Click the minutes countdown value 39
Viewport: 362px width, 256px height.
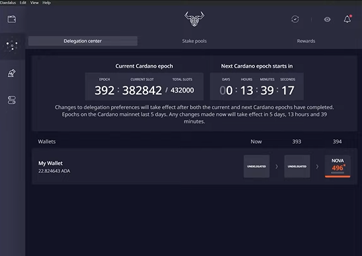267,90
